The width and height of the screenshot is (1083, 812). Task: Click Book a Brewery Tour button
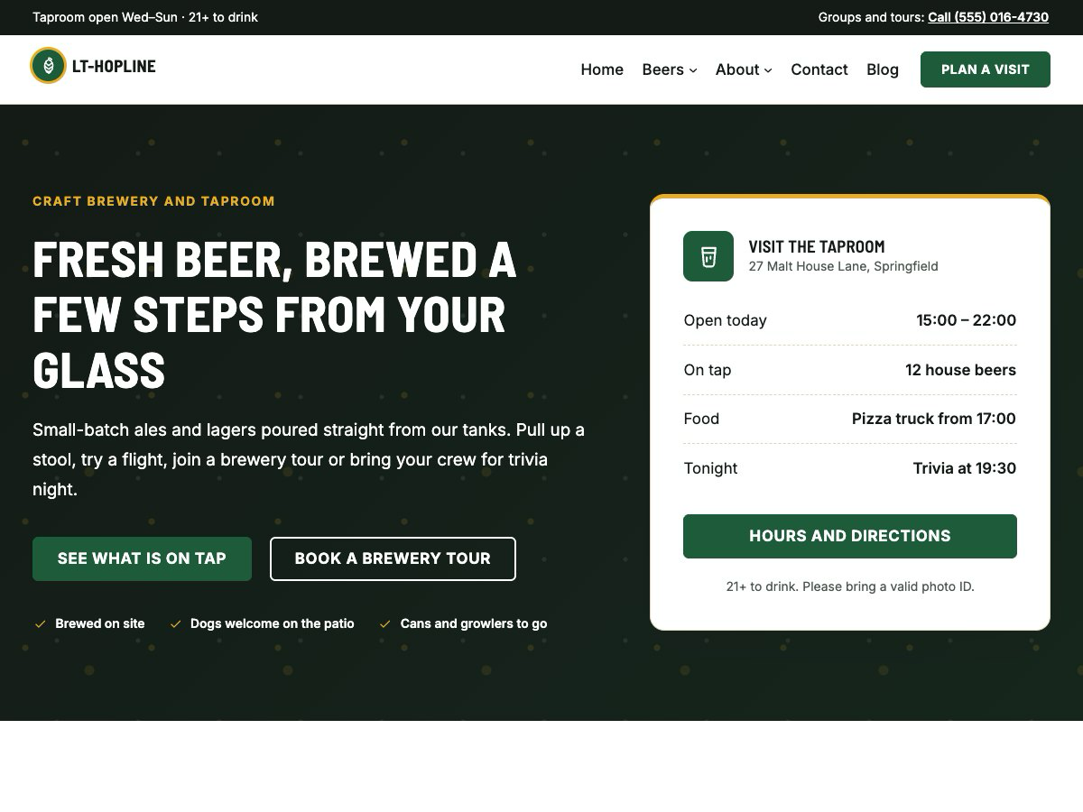point(393,558)
